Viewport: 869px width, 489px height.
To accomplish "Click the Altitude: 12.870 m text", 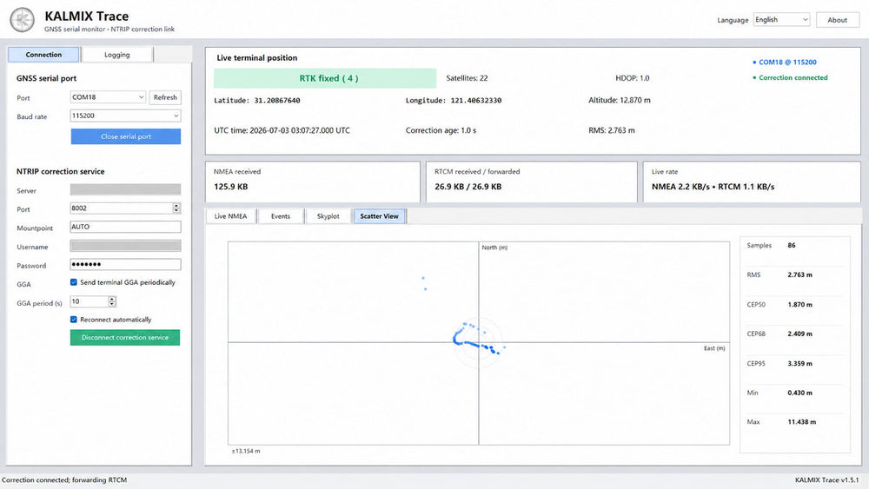I will [620, 100].
